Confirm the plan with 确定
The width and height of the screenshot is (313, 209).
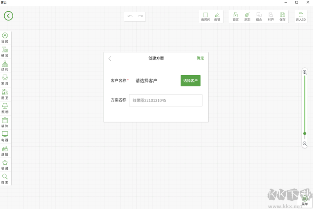pos(200,58)
